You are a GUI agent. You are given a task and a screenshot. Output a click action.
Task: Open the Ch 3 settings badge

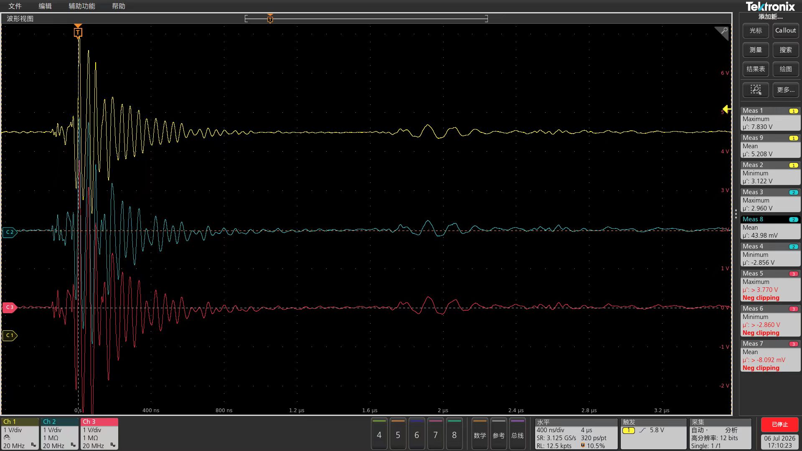[99, 434]
